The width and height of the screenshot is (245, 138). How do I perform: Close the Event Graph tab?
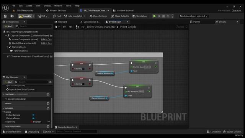(127, 22)
